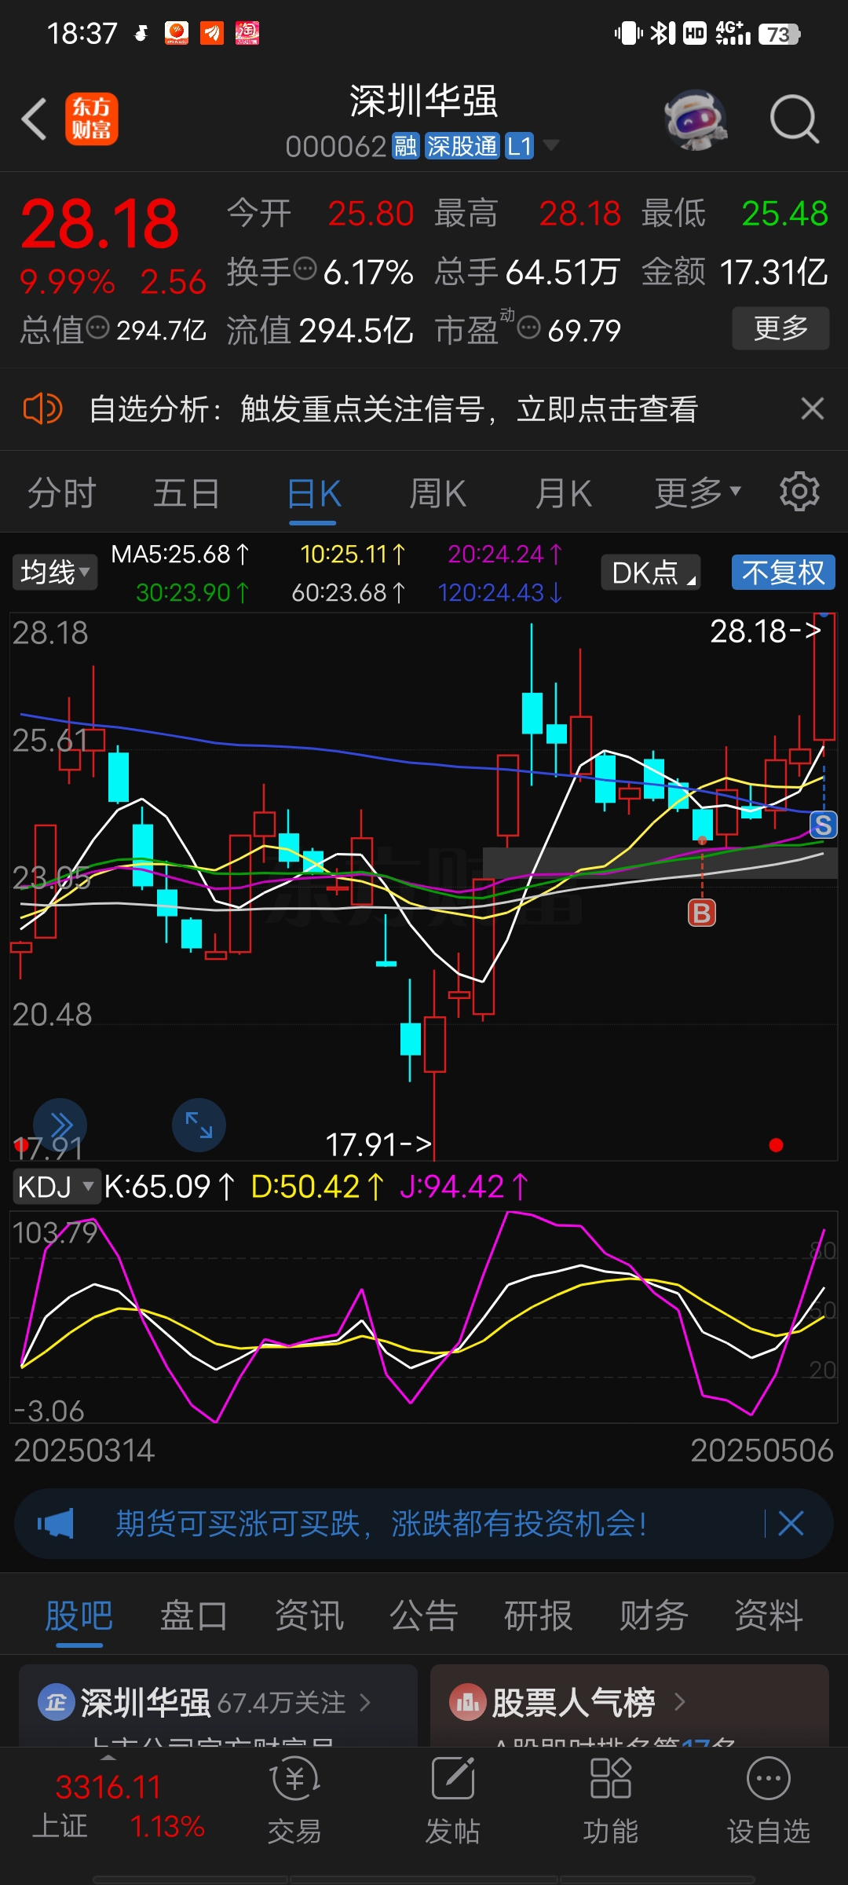The image size is (848, 1885).
Task: Switch to 盘口 tab
Action: [194, 1616]
